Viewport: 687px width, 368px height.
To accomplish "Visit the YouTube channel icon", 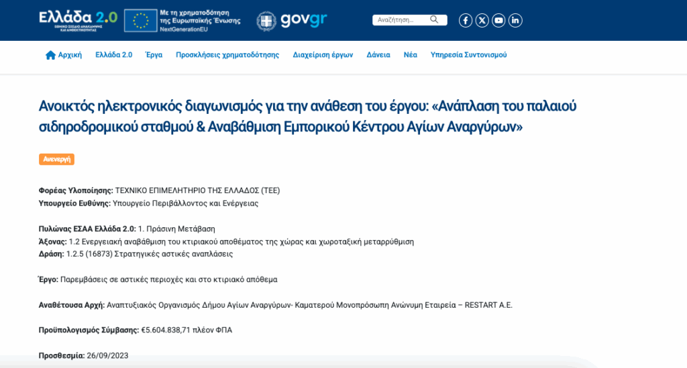I will click(498, 20).
